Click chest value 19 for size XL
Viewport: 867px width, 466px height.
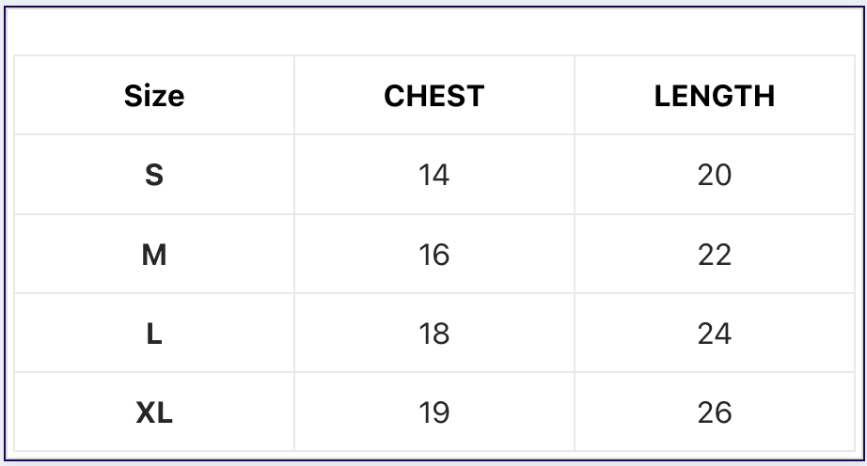[x=434, y=412]
